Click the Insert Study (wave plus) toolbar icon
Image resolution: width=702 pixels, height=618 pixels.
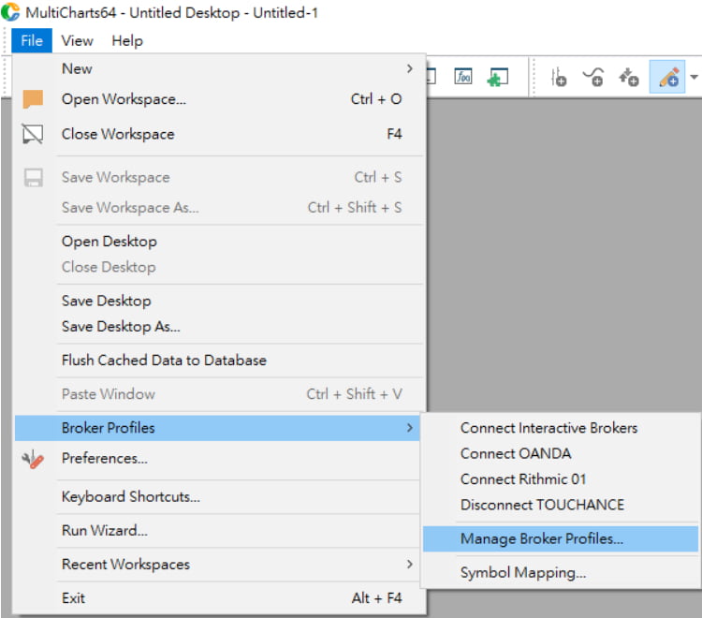coord(593,77)
